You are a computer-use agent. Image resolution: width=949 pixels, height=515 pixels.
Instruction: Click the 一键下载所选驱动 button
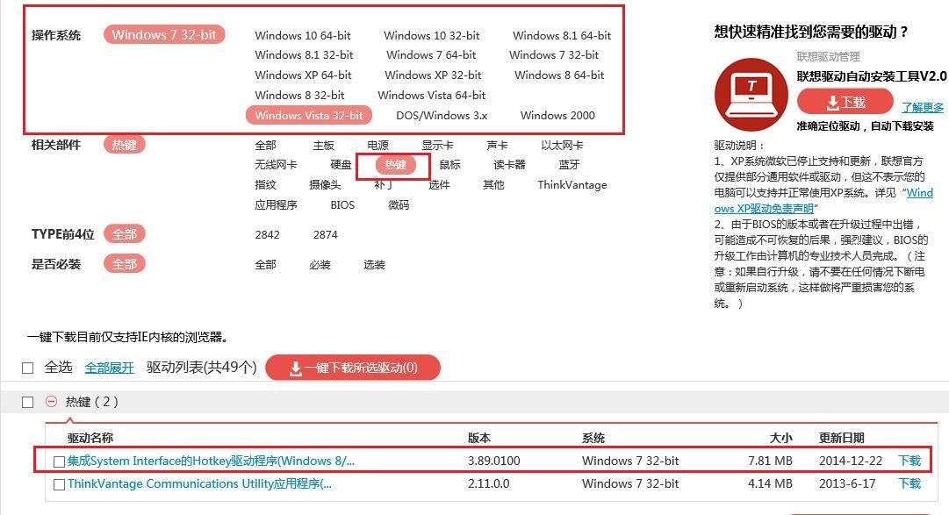pyautogui.click(x=353, y=367)
